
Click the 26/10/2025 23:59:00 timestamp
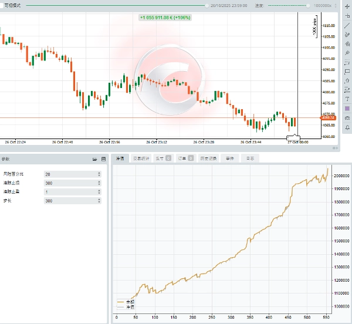pyautogui.click(x=229, y=6)
